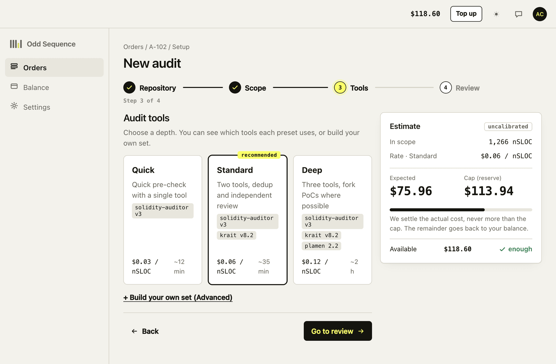Click the ~35 min duration text
The image size is (556, 364).
[x=264, y=267]
